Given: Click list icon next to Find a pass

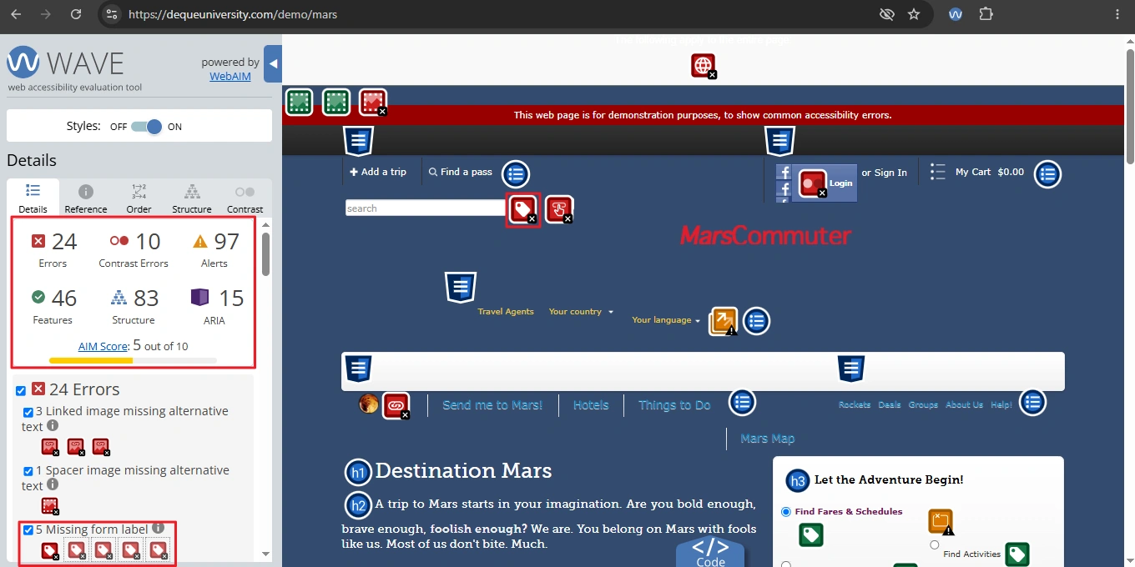Looking at the screenshot, I should tap(516, 174).
